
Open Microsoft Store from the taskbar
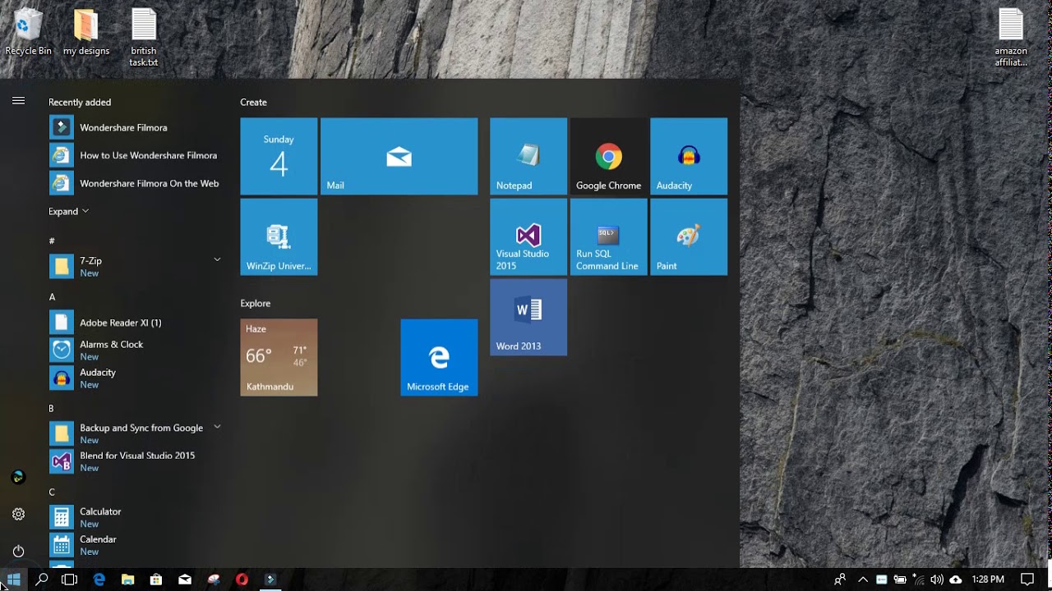155,580
